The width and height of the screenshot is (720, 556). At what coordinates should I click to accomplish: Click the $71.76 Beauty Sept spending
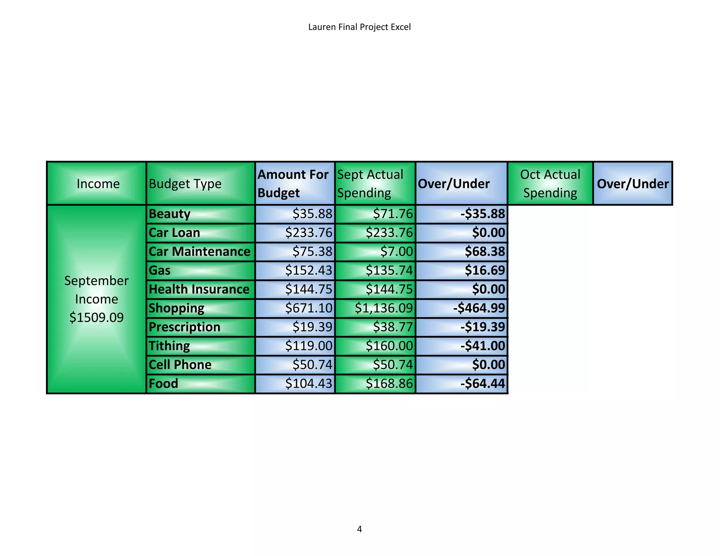click(375, 214)
